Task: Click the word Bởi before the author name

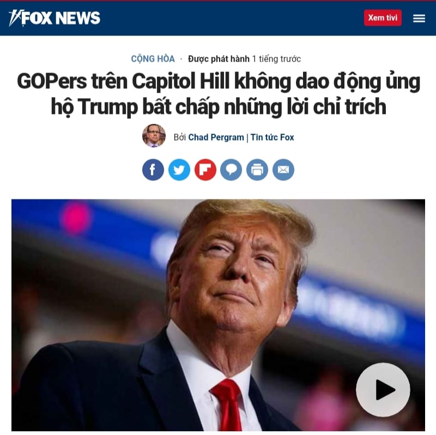Action: pyautogui.click(x=180, y=137)
